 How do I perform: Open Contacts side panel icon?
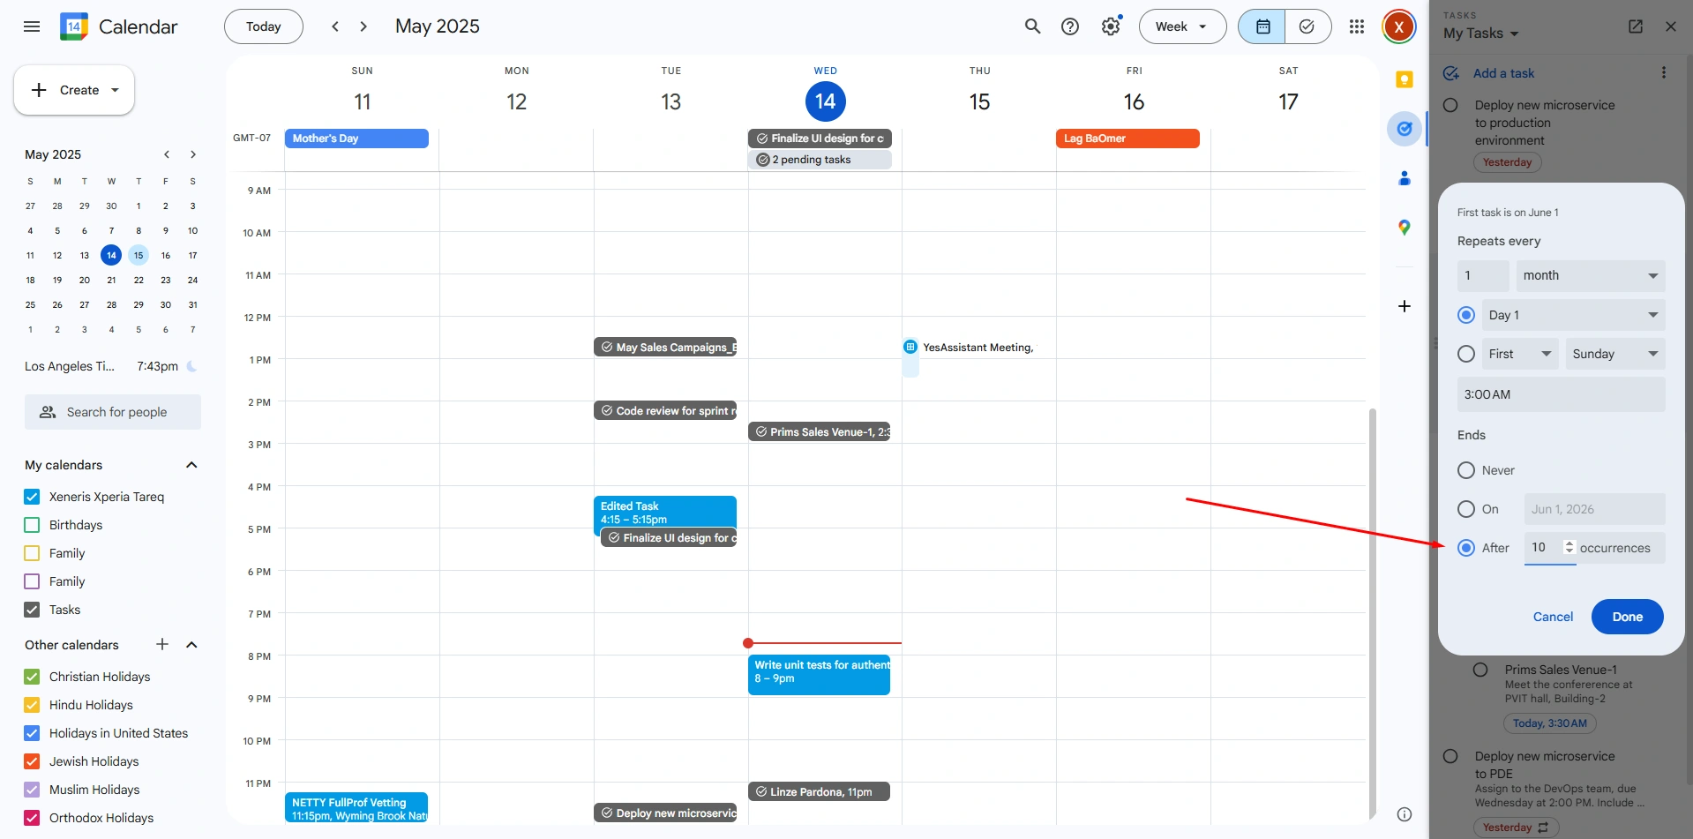[x=1405, y=178]
